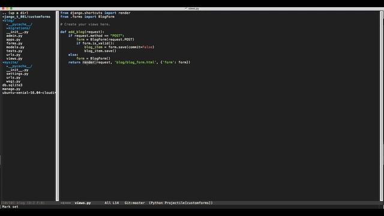Screen dimensions: 384x216
Task: Place cursor on 'from django.shortcuts import render' line
Action: [95, 13]
